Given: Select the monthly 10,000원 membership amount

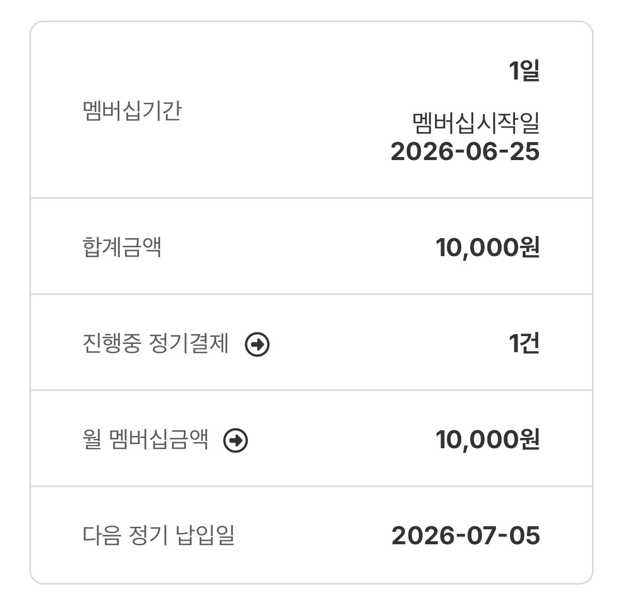Looking at the screenshot, I should (x=488, y=439).
